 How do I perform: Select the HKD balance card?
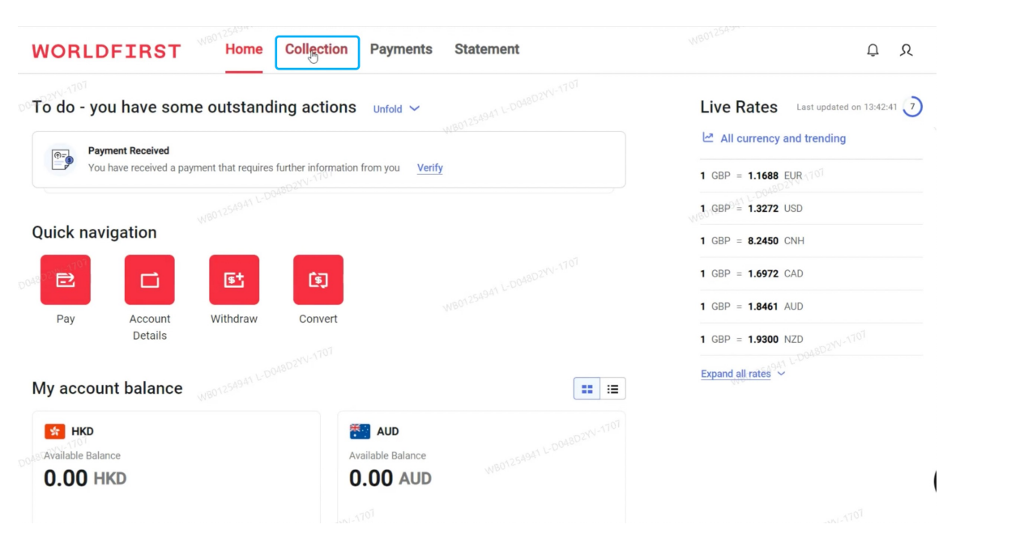click(176, 465)
